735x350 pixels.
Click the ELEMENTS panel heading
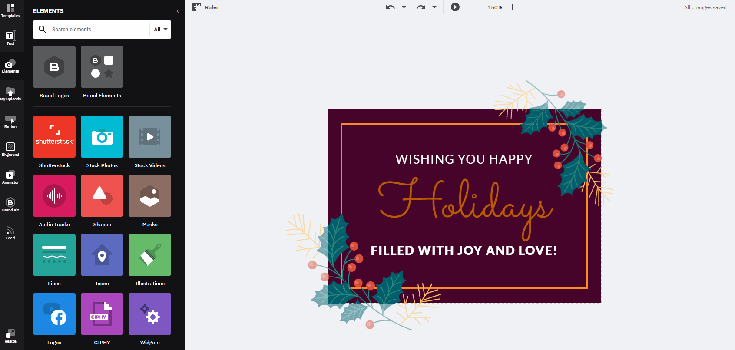point(48,11)
